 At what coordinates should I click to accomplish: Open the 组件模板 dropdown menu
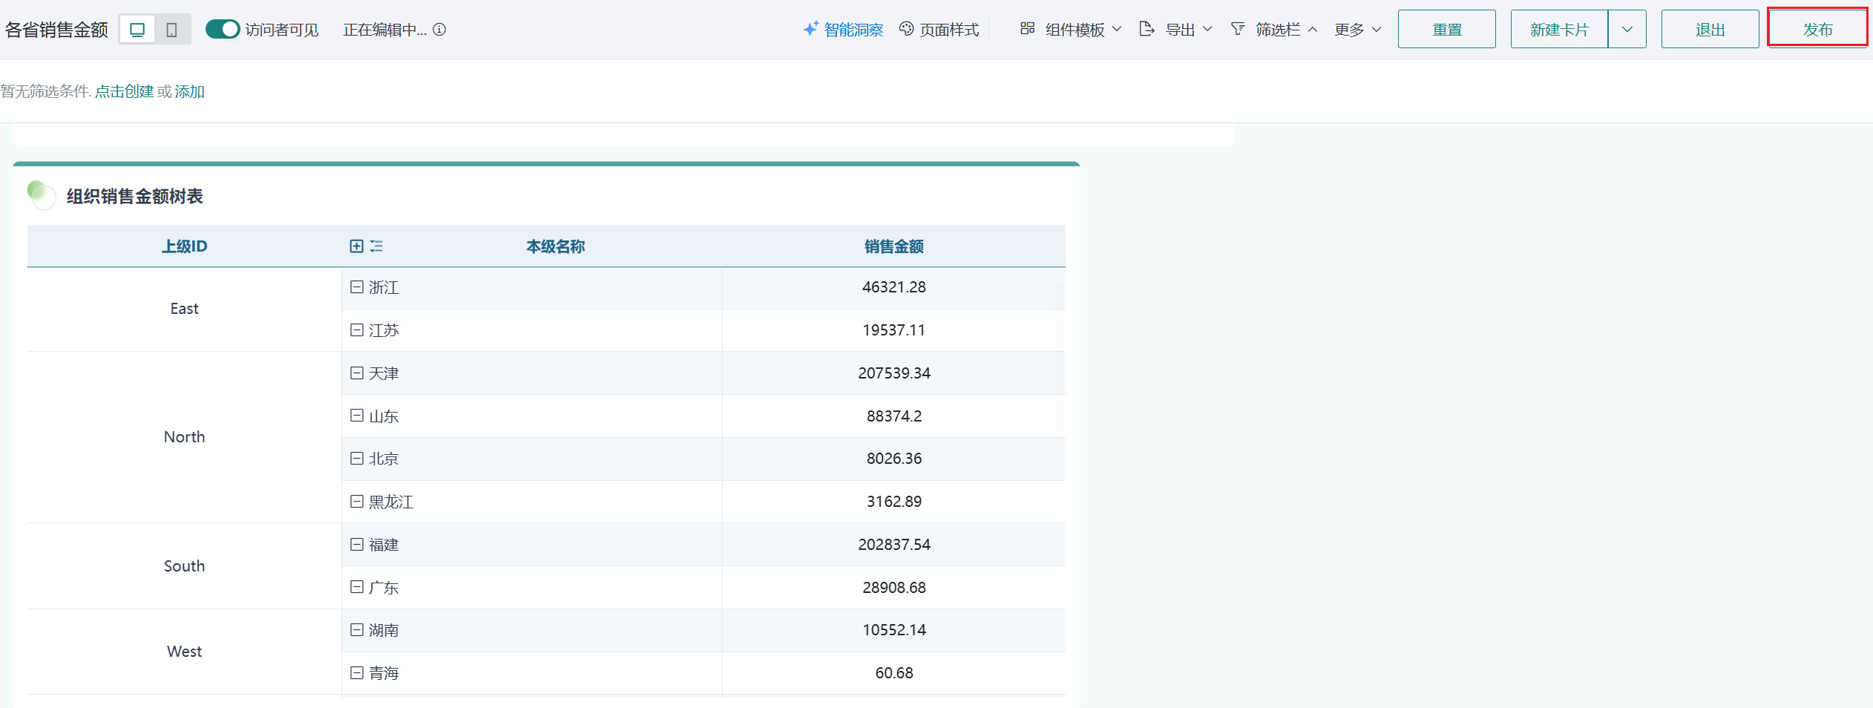coord(1072,30)
